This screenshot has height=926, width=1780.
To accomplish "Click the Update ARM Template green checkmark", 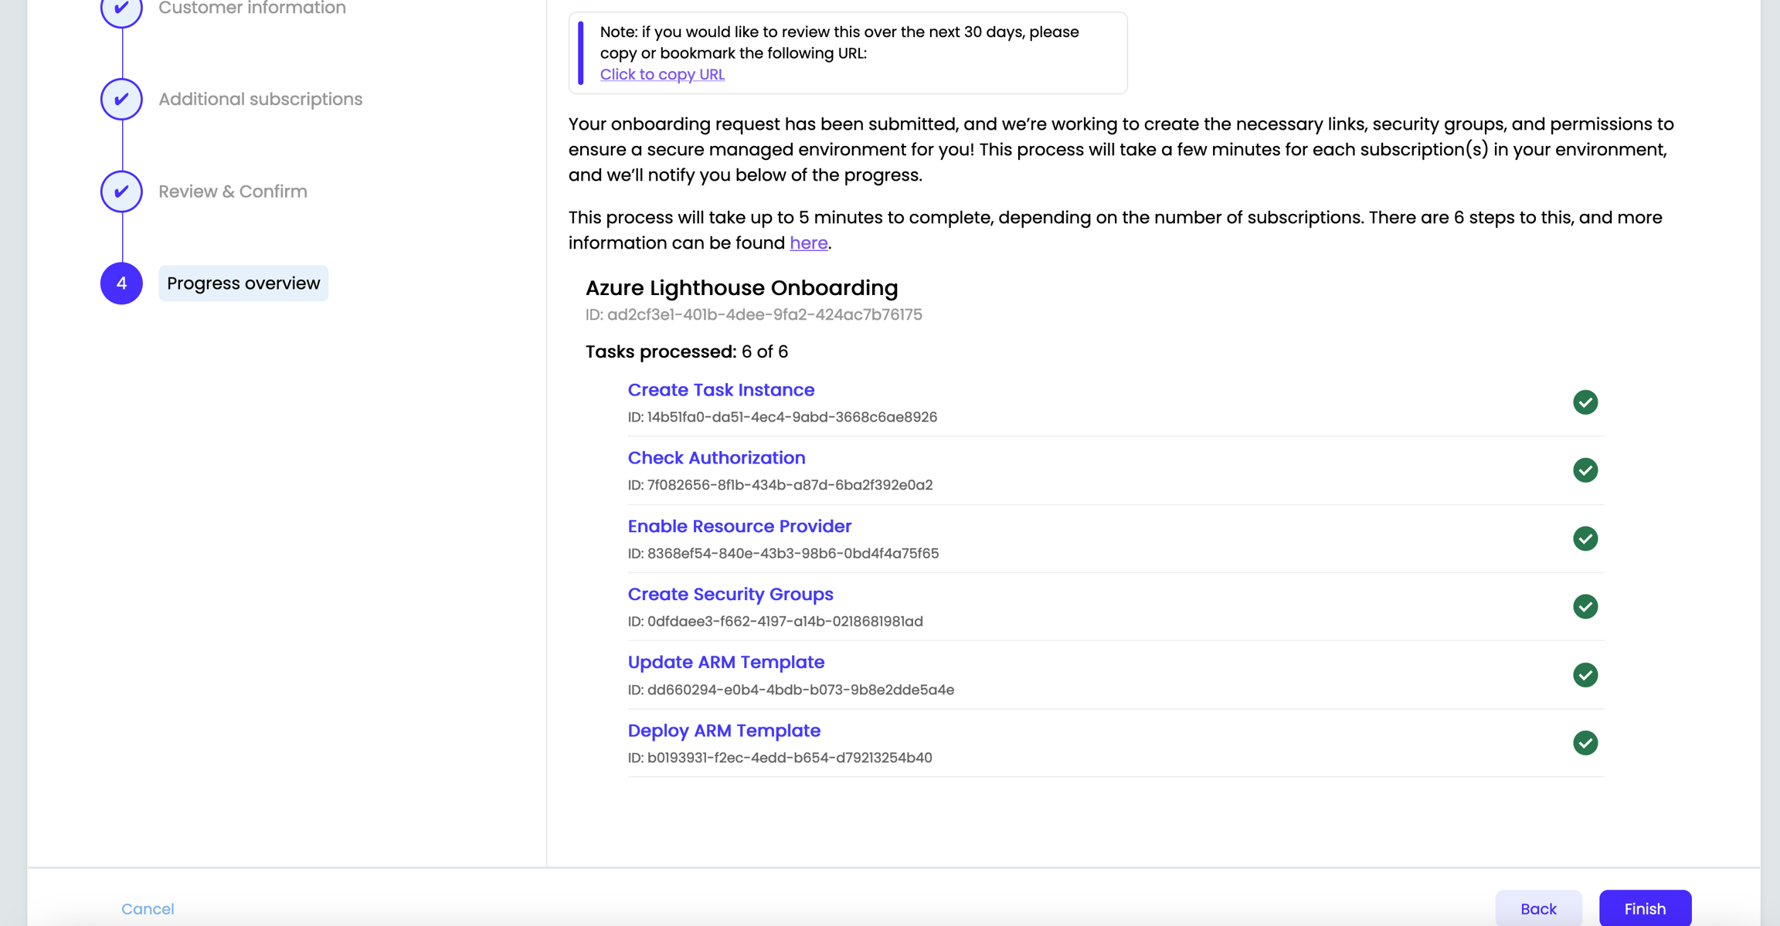I will (x=1585, y=675).
